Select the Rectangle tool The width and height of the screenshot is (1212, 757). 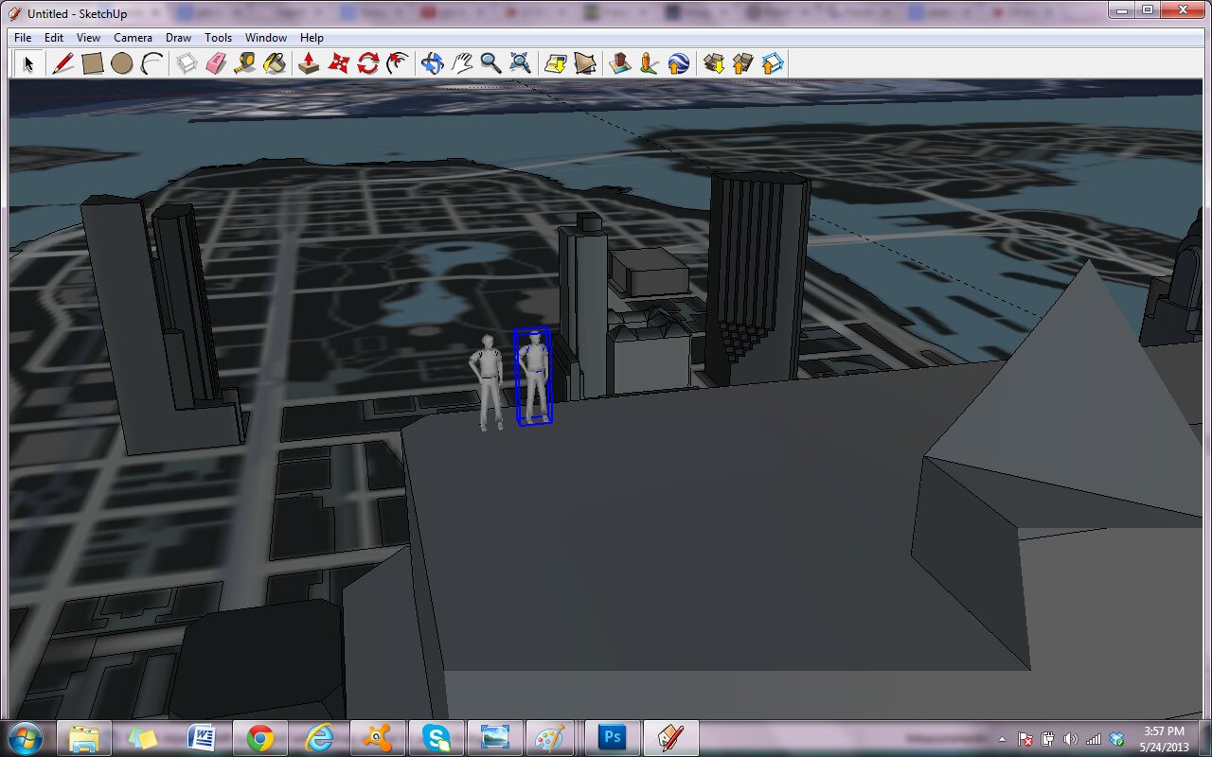[92, 63]
